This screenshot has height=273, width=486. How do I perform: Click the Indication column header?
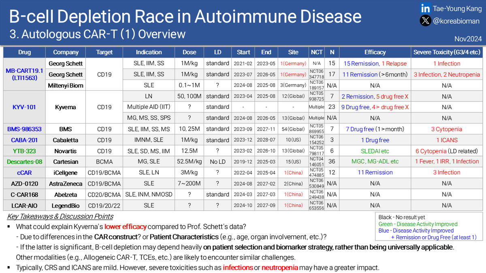pyautogui.click(x=149, y=52)
